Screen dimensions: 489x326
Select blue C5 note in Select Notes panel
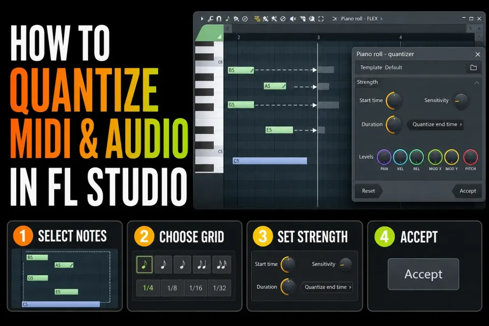click(x=61, y=304)
